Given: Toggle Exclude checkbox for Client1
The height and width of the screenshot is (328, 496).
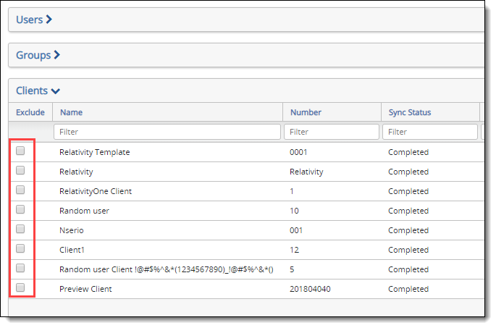Looking at the screenshot, I should coord(20,249).
